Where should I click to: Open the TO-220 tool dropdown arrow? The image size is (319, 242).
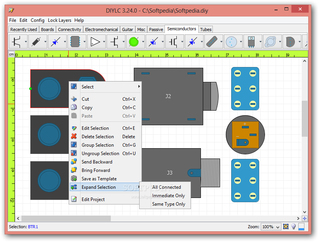pos(260,42)
